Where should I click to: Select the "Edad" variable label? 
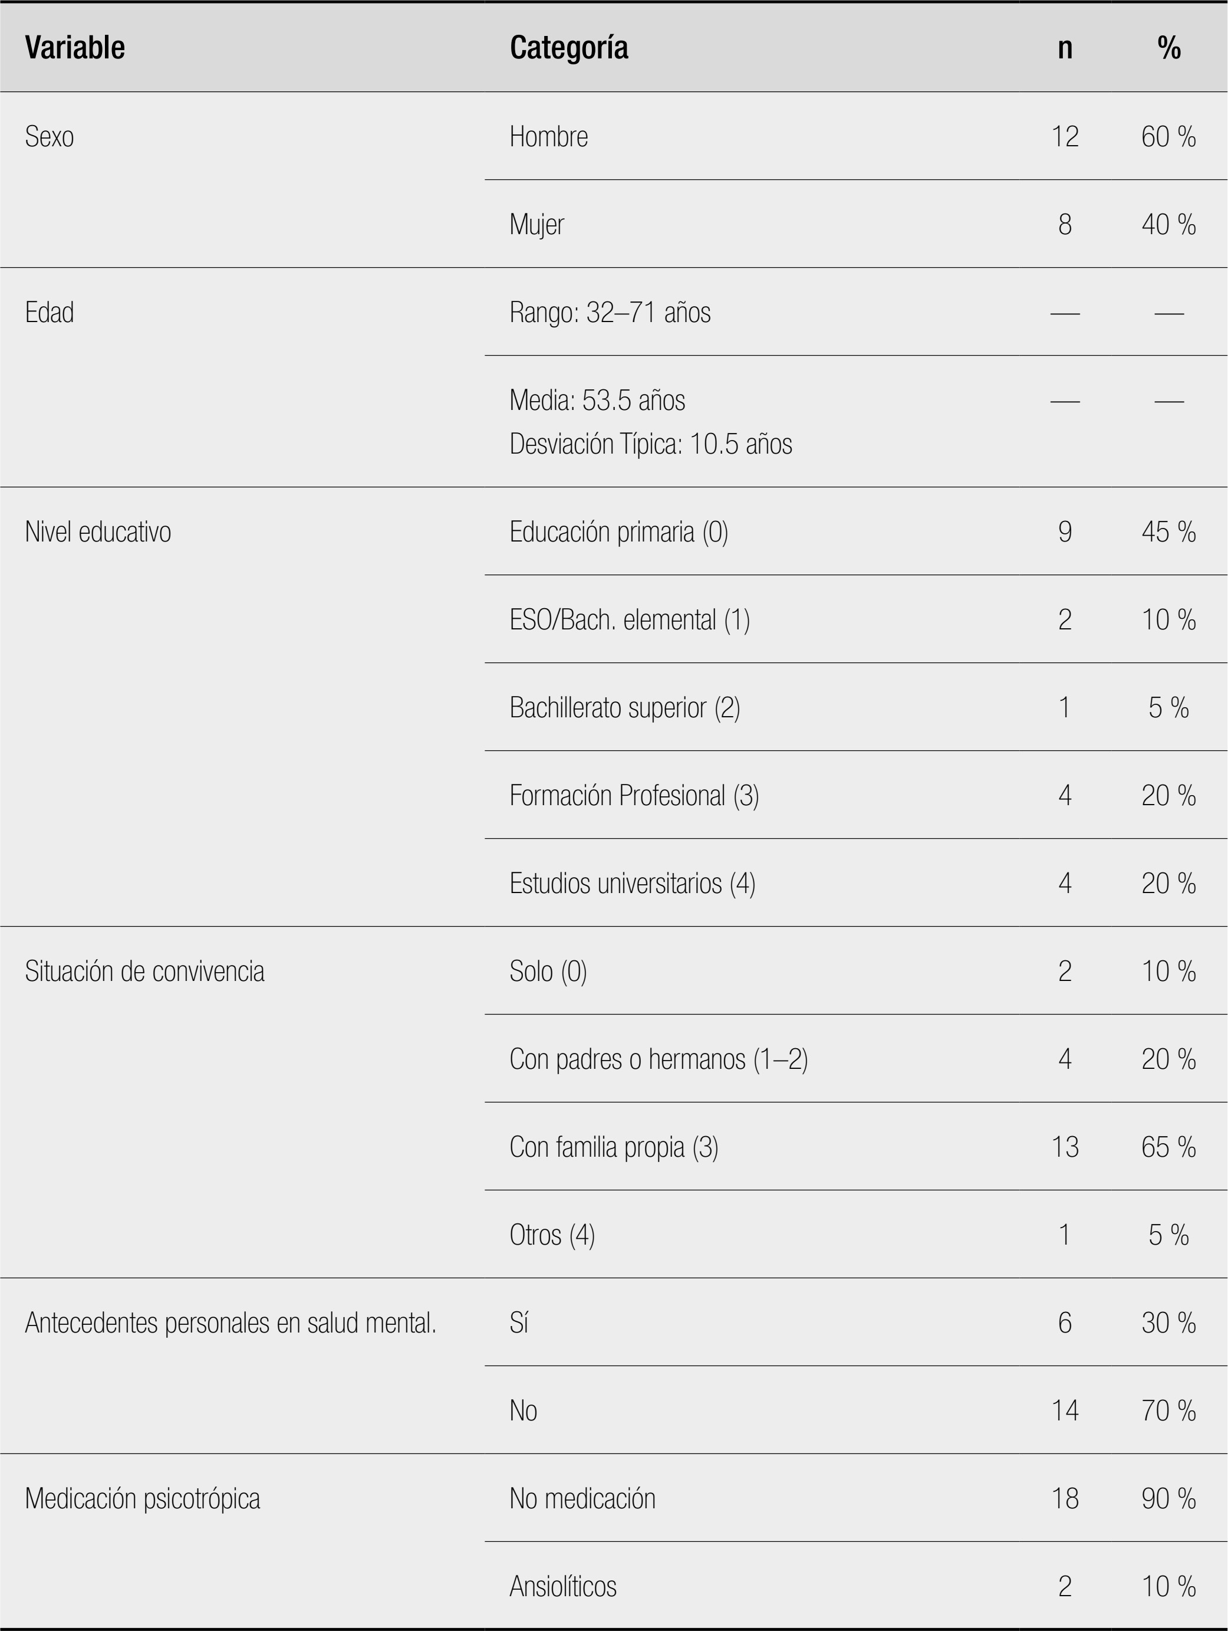tap(50, 313)
